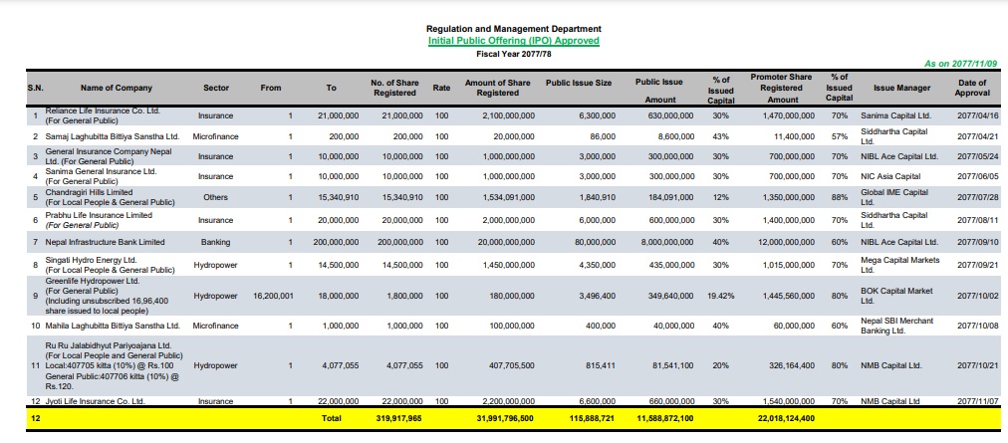Select the Issue Manager column header
The image size is (1008, 443).
(x=902, y=88)
